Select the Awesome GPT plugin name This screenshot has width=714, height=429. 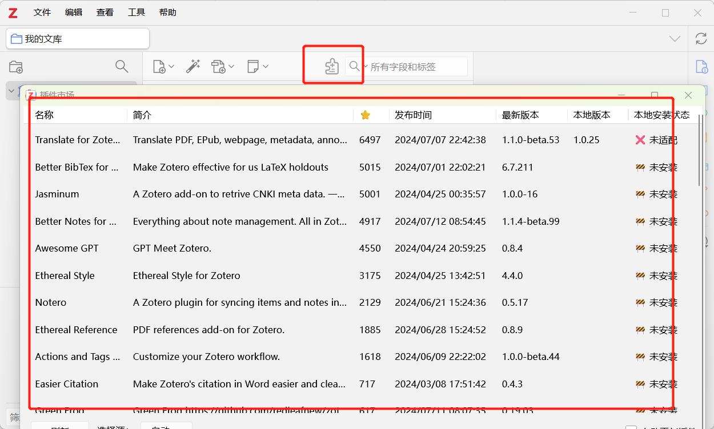point(67,248)
